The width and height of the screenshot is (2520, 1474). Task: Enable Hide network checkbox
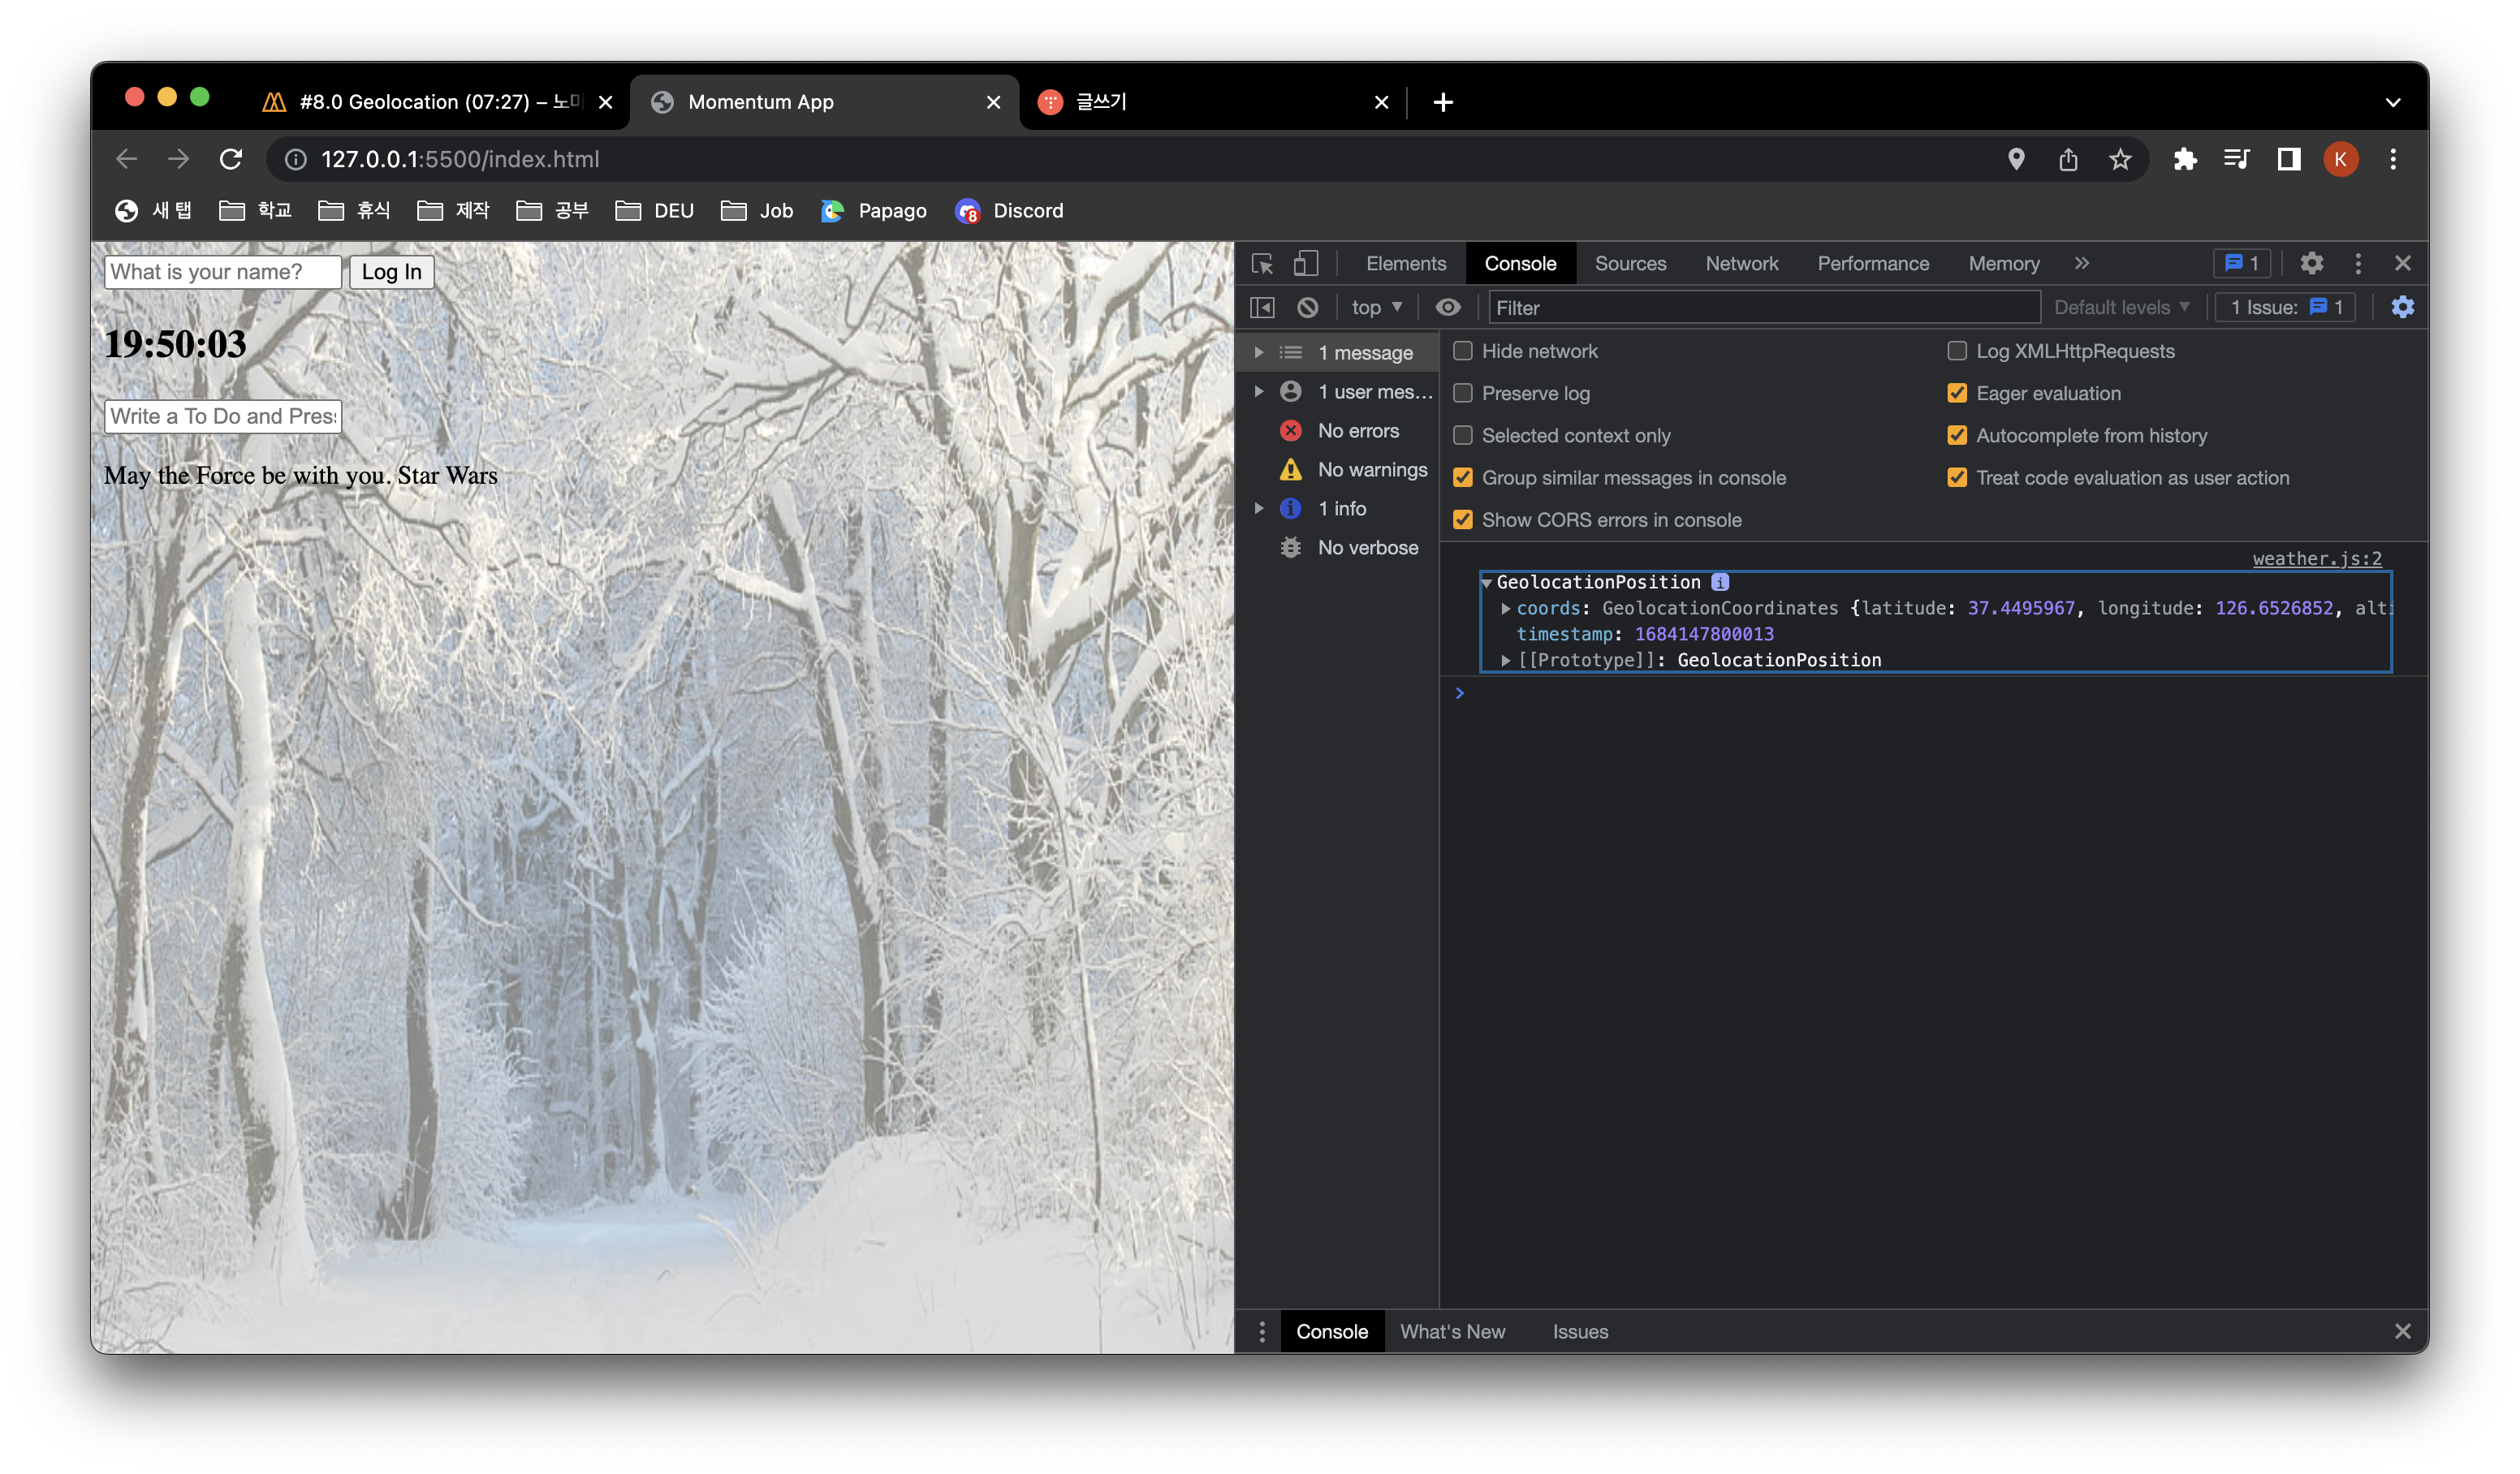click(1463, 351)
